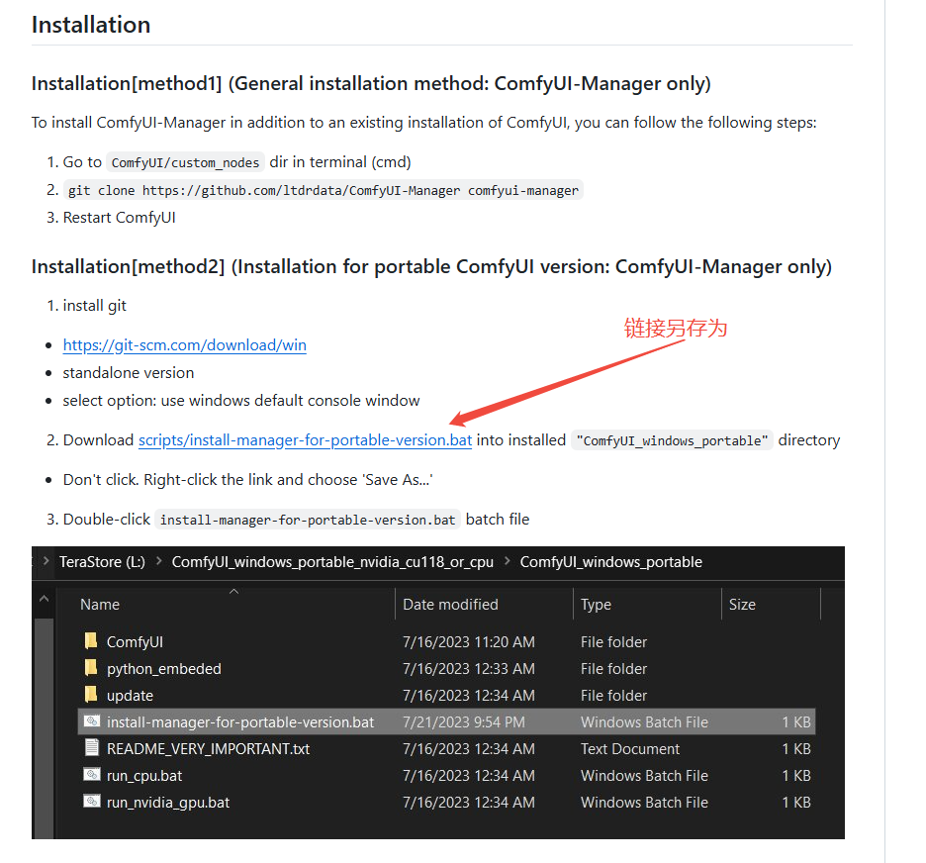This screenshot has height=863, width=926.
Task: Expand the chevron after TeraStore (L:)
Action: [158, 561]
